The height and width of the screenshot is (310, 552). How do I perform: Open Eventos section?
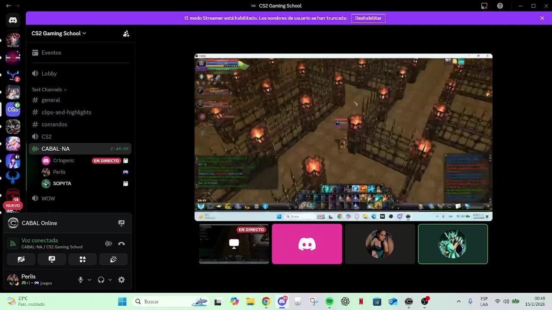80,53
